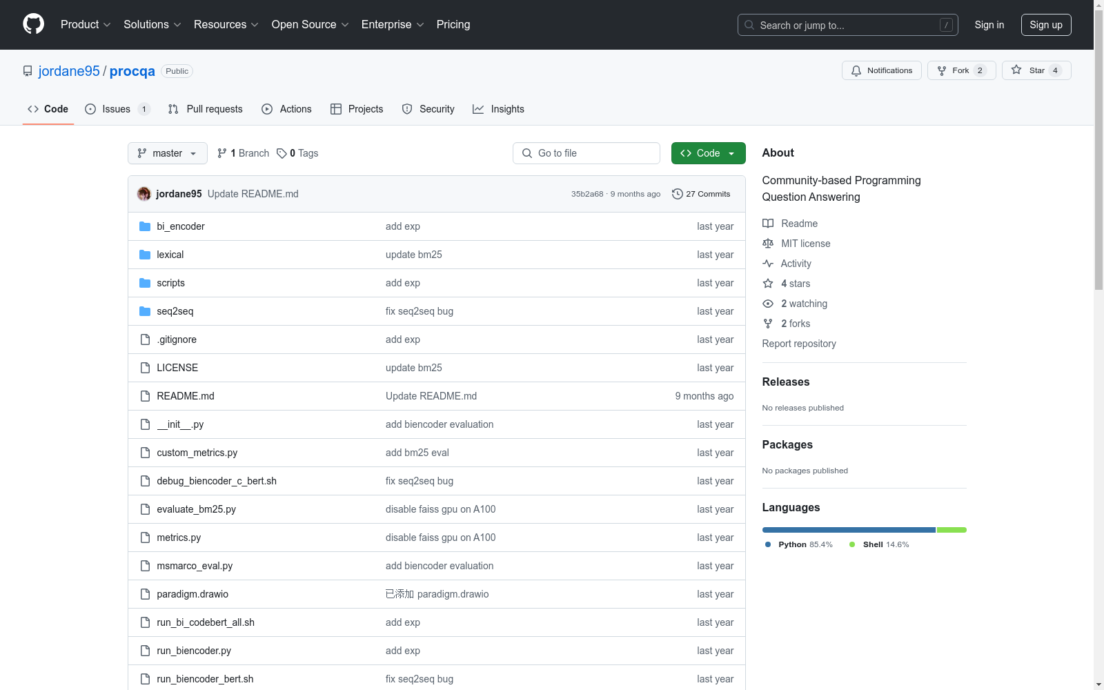Click the Sign in link
Viewport: 1104px width, 690px height.
click(989, 25)
